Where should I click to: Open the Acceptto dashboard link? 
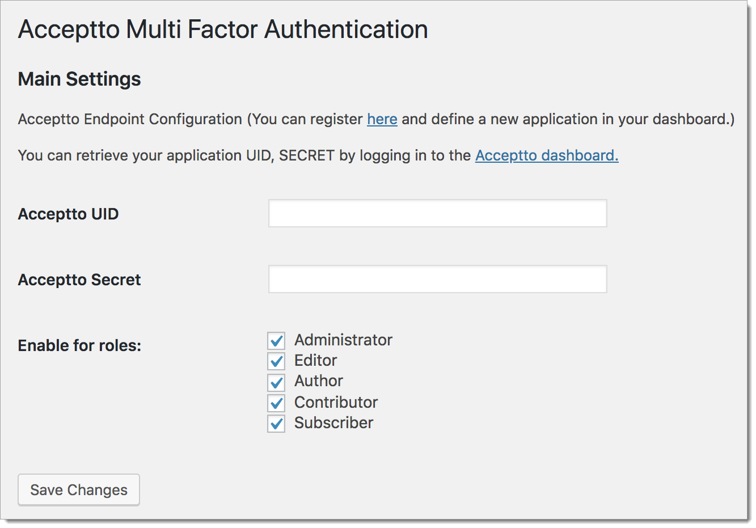(x=547, y=155)
